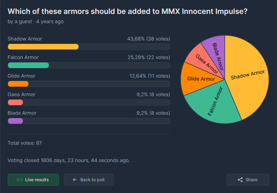Click the back arrow icon

[x=75, y=180]
